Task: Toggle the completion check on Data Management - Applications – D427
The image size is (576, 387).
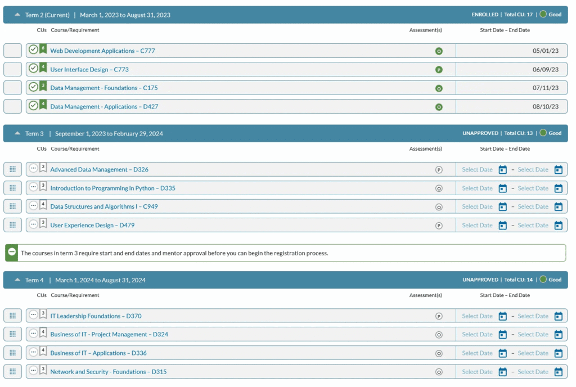Action: coord(34,106)
